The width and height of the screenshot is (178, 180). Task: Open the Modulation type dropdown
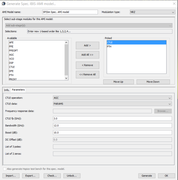pos(152,12)
